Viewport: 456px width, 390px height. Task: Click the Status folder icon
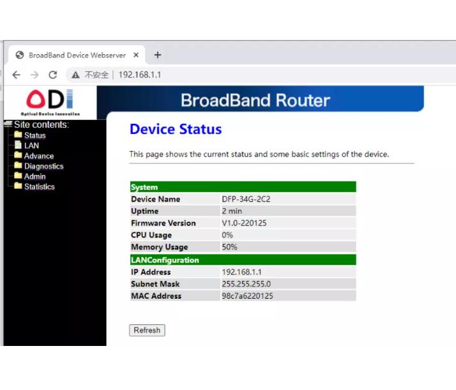click(18, 135)
